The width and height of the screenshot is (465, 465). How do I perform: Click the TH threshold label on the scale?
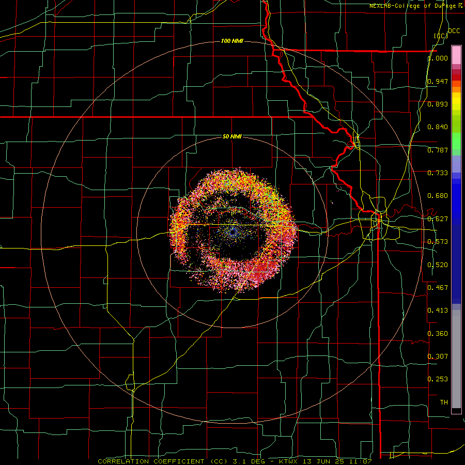[x=444, y=402]
